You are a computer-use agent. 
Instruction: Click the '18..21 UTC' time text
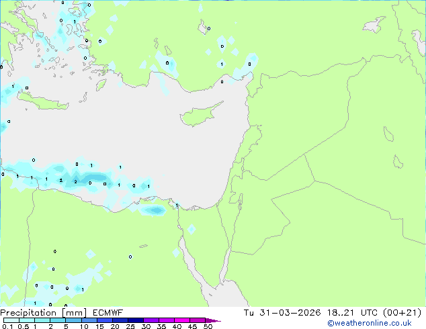[x=352, y=313]
